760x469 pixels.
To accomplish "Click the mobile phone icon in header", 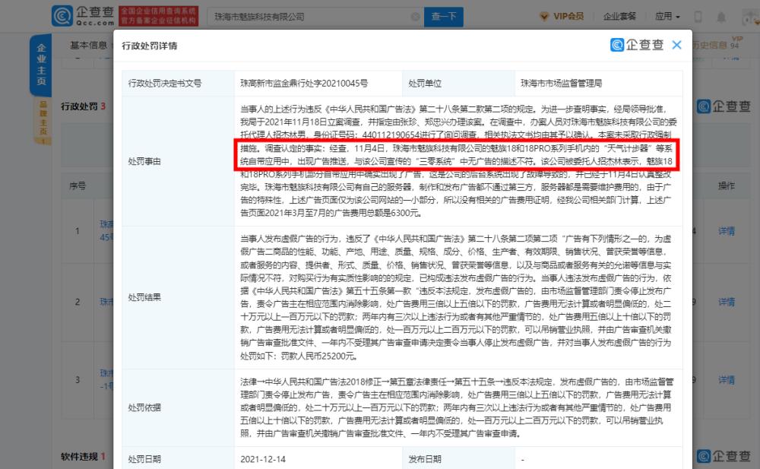I will [698, 17].
